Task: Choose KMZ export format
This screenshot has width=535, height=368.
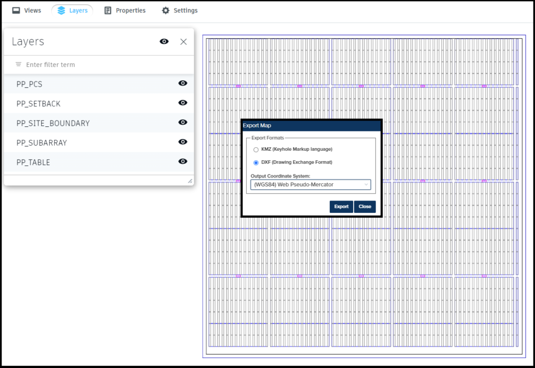Action: point(256,150)
